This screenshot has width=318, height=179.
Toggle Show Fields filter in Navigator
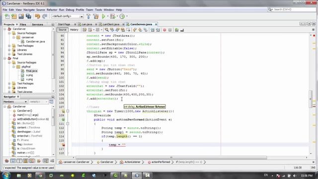click(x=13, y=161)
